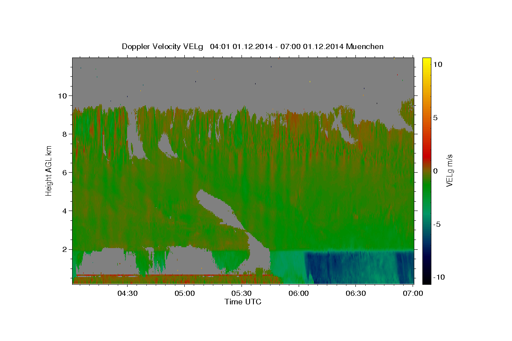
Task: Click the 05:30 time tick label
Action: pyautogui.click(x=242, y=293)
